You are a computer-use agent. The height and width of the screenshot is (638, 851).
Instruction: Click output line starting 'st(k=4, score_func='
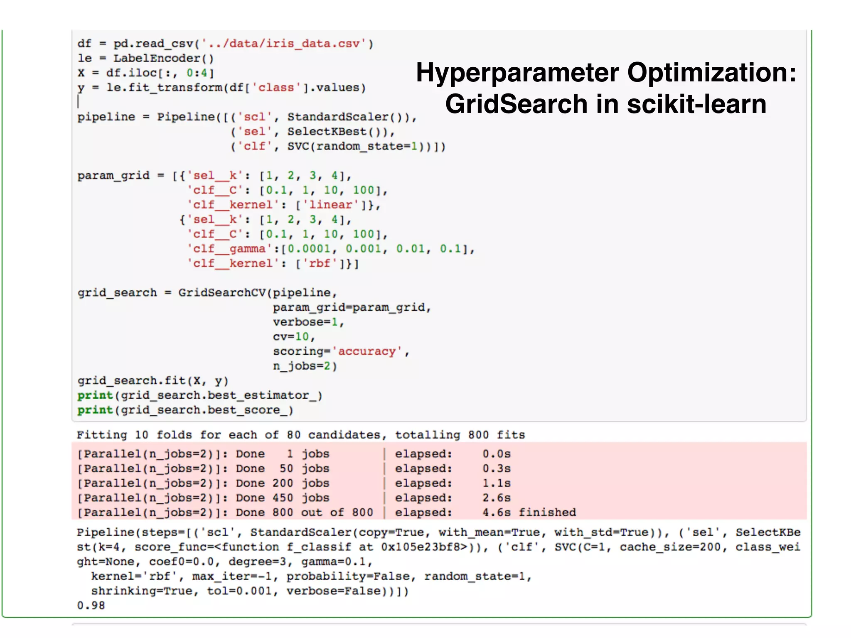pyautogui.click(x=439, y=547)
